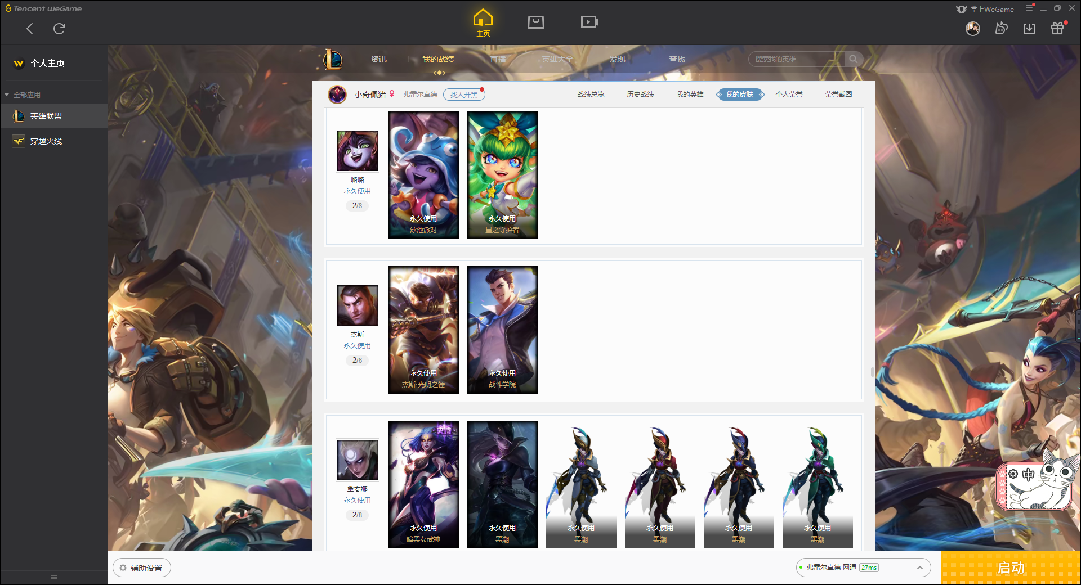Open the video/live icon in the top bar

click(x=589, y=22)
